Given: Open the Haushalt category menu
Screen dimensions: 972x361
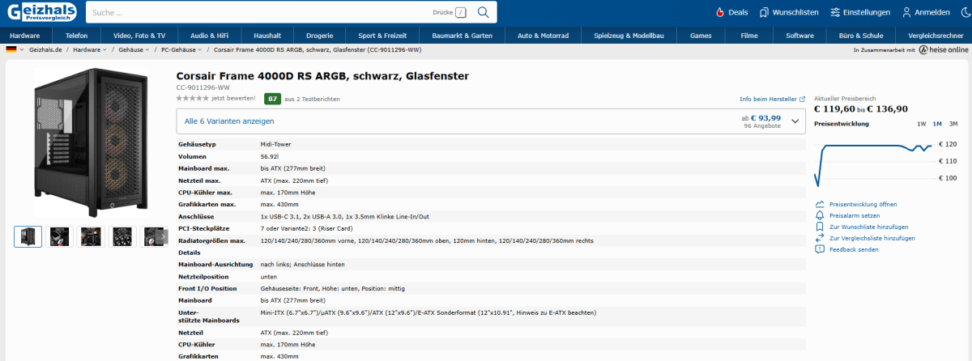Looking at the screenshot, I should point(267,36).
